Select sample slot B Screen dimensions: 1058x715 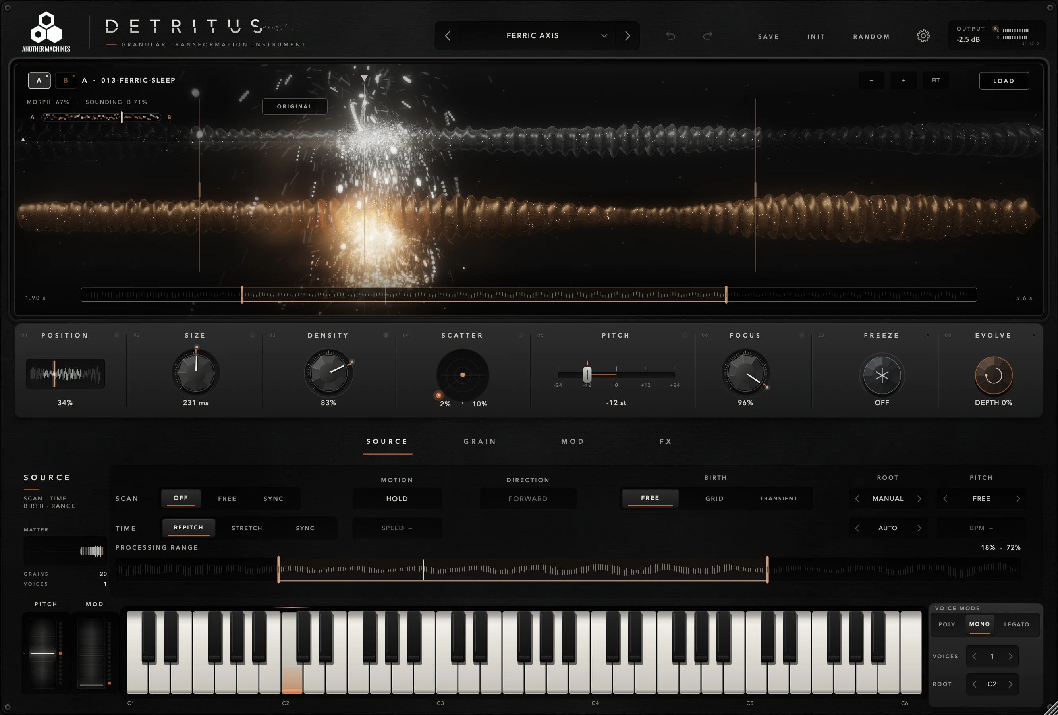(x=66, y=80)
